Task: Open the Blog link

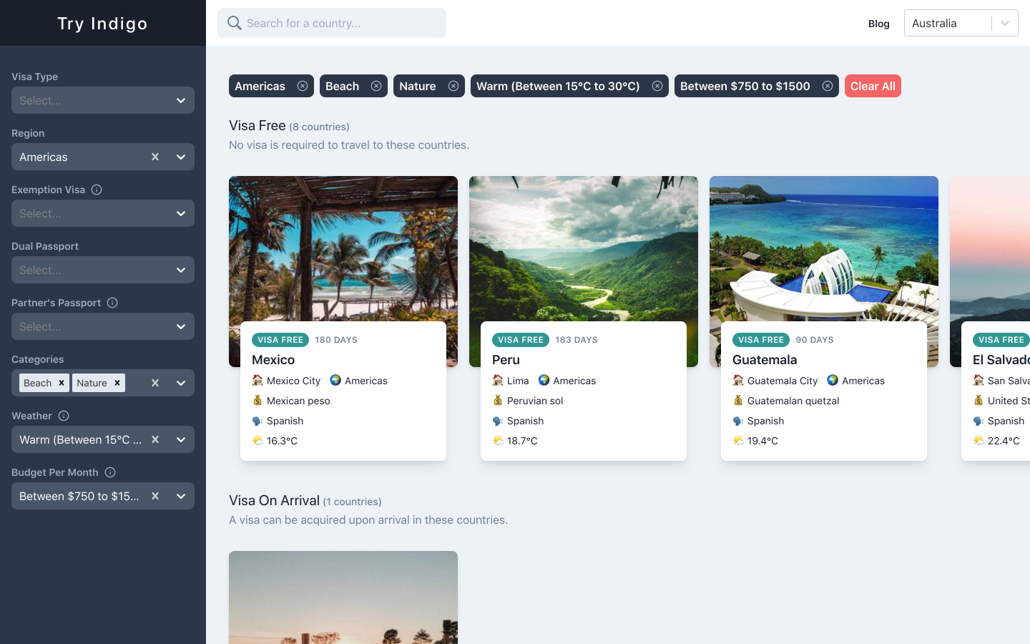Action: tap(879, 24)
